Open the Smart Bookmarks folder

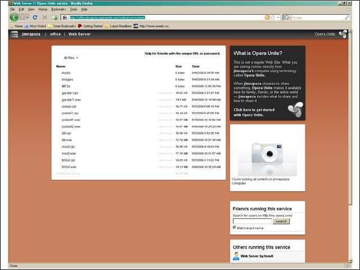62,26
